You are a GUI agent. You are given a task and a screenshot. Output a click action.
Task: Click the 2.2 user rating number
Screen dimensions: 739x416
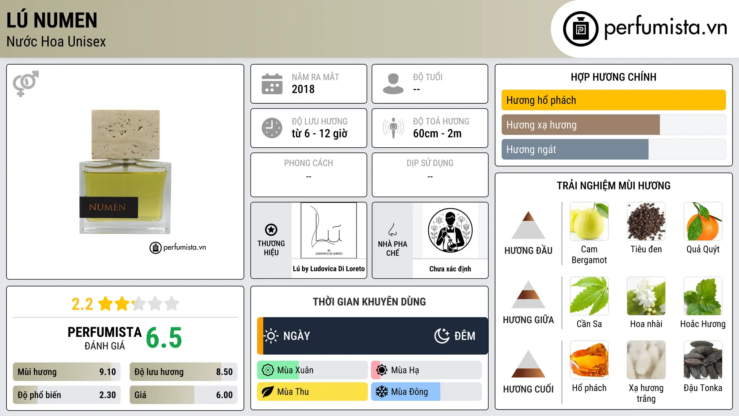pyautogui.click(x=82, y=304)
